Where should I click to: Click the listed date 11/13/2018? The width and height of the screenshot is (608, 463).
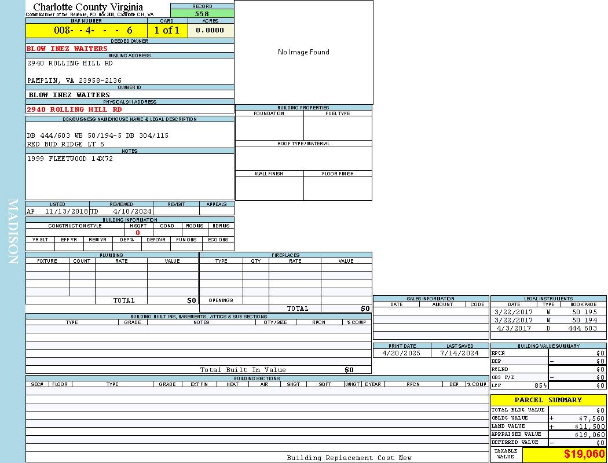point(65,212)
